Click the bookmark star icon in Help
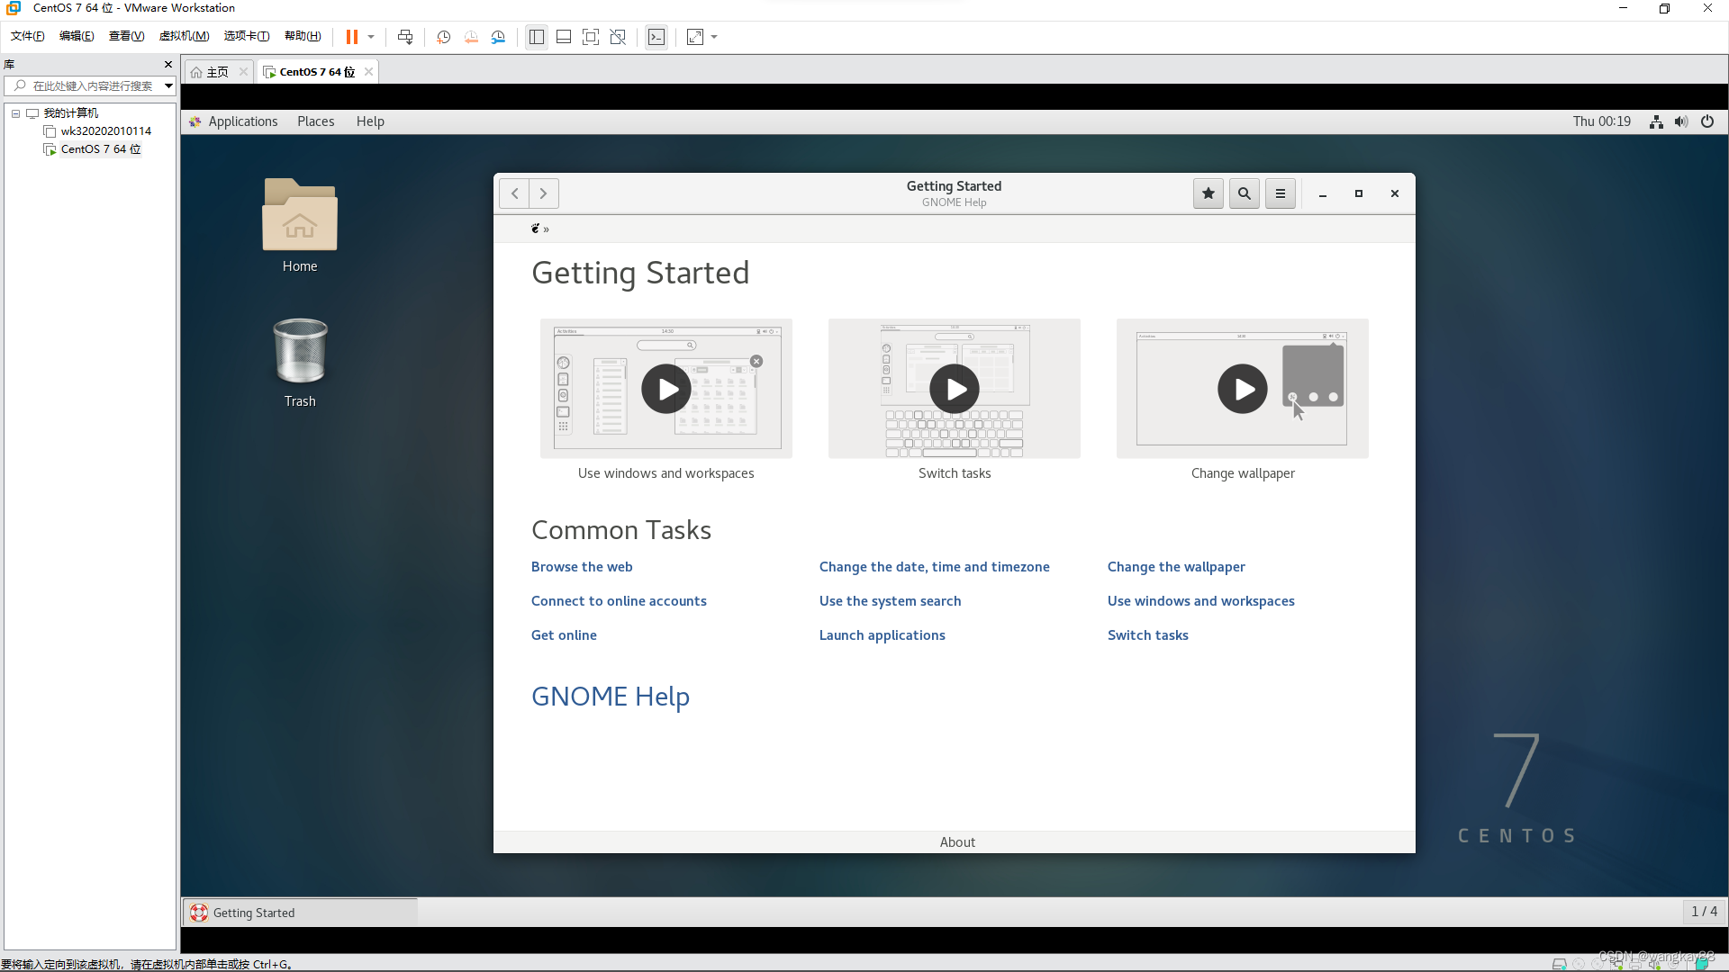The height and width of the screenshot is (972, 1729). pos(1208,193)
